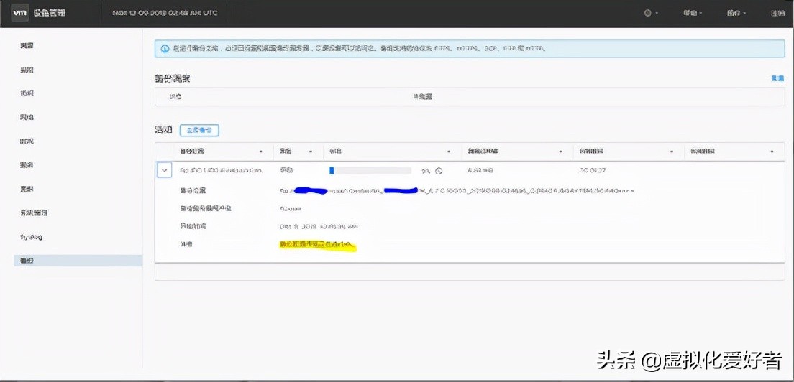
Task: Click the backup progress bar
Action: click(x=370, y=171)
